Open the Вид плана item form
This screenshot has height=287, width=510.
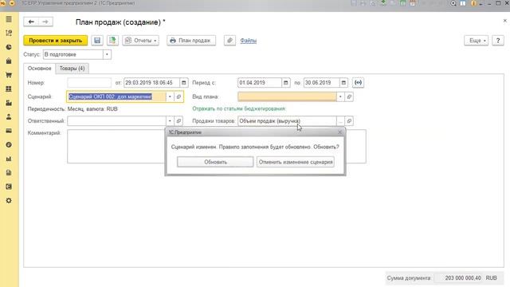(x=349, y=96)
